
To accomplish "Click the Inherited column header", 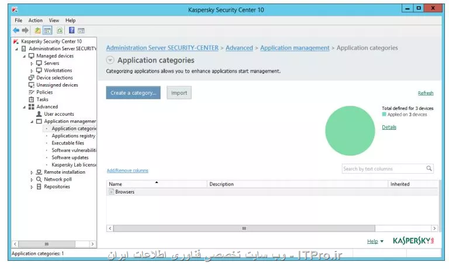I will tap(413, 184).
